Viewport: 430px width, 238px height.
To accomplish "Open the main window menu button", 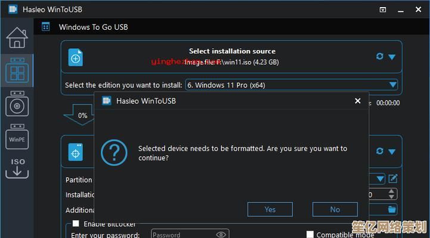I will tap(383, 10).
